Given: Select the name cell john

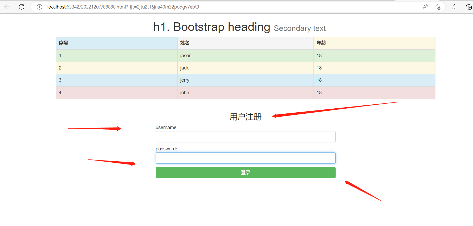Looking at the screenshot, I should [x=245, y=93].
